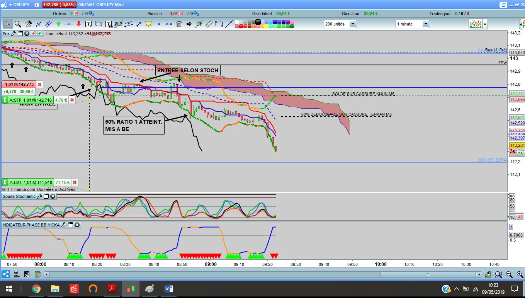Open the Spuds Stochastic wrench settings

[x=39, y=196]
